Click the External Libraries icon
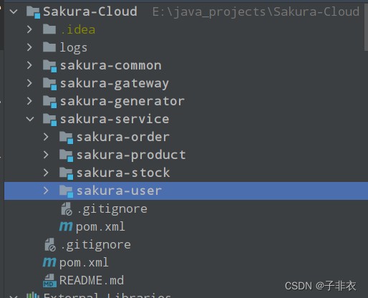Image resolution: width=368 pixels, height=298 pixels. (x=33, y=295)
